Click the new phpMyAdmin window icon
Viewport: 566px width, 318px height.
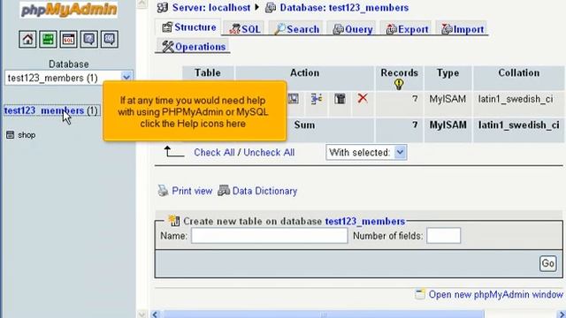(x=420, y=294)
